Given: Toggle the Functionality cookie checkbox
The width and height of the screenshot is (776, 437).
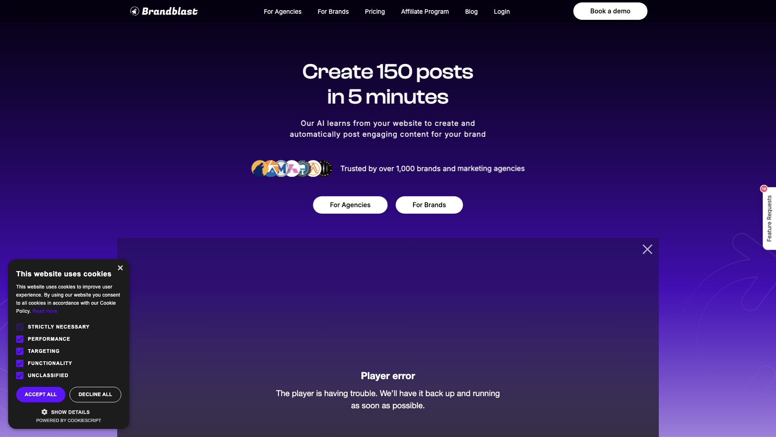Looking at the screenshot, I should point(20,363).
